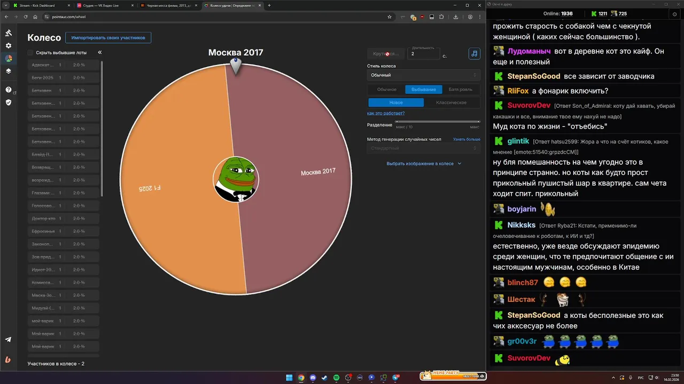Image resolution: width=684 pixels, height=384 pixels.
Task: Open the layers icon in left sidebar
Action: (8, 71)
